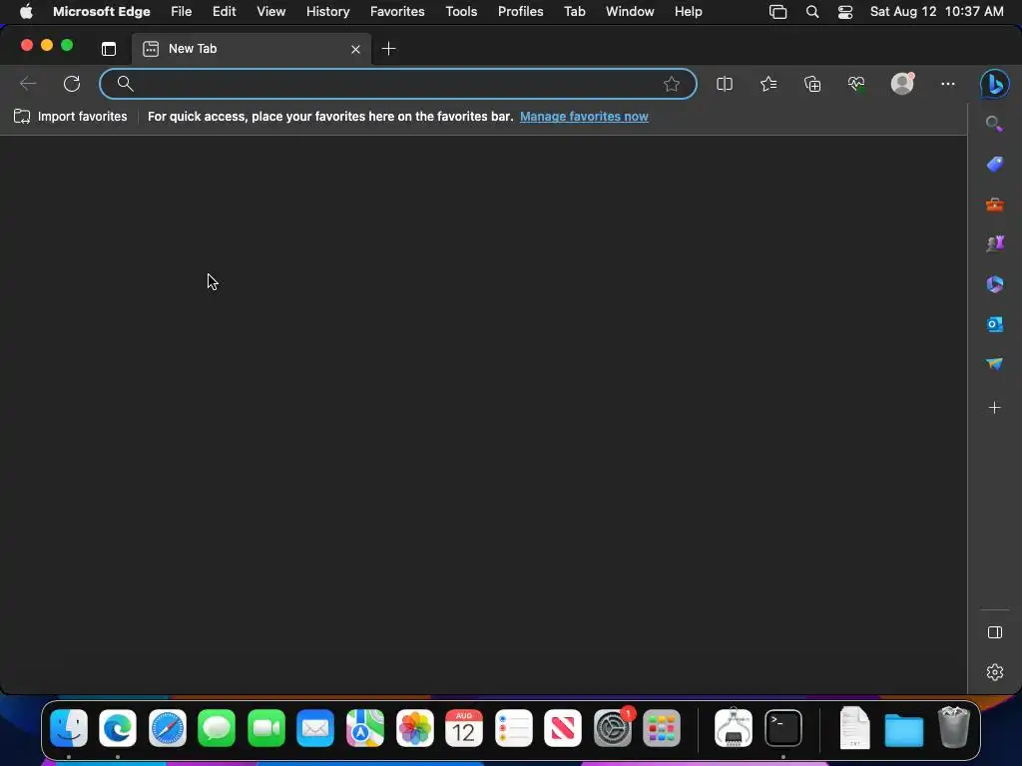Screen dimensions: 1022x766
Task: Open Split screen icon in toolbar
Action: (725, 84)
